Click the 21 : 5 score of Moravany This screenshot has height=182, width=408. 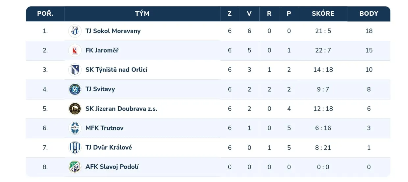[323, 31]
